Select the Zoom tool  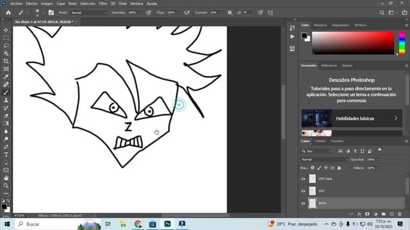click(x=6, y=186)
